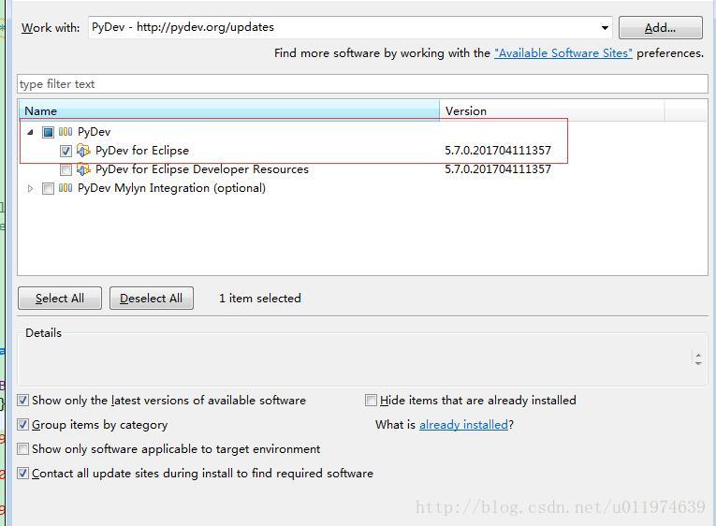716x526 pixels.
Task: Enable Hide items that are already installed
Action: (371, 401)
